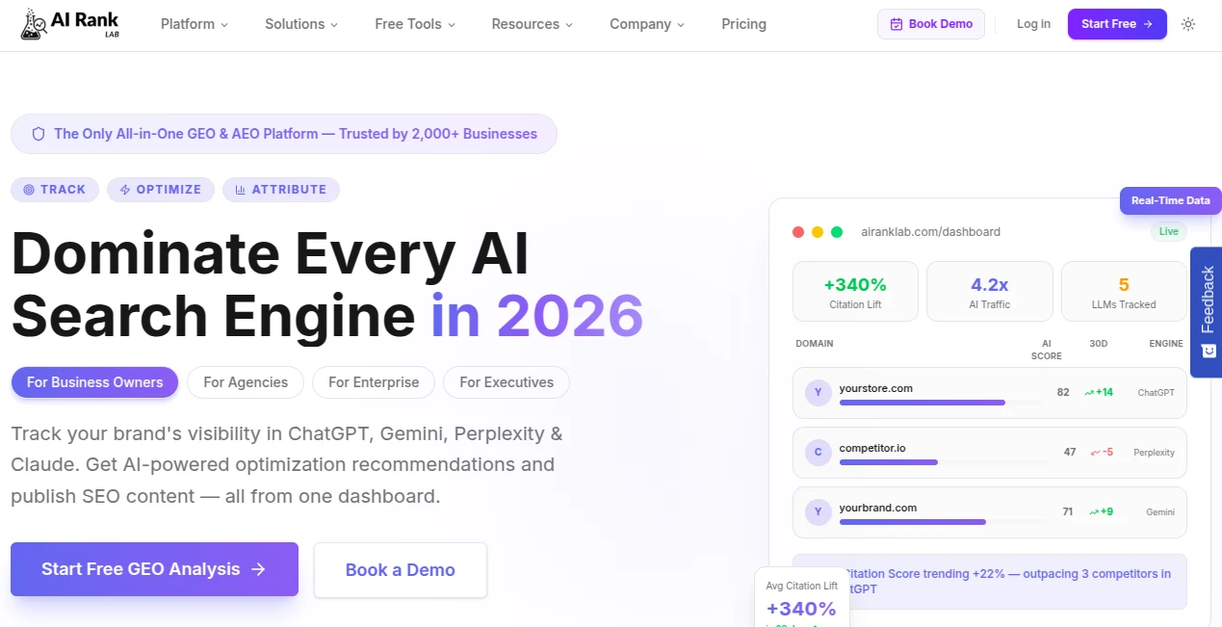The width and height of the screenshot is (1222, 627).
Task: Expand the Solutions dropdown menu
Action: click(301, 24)
